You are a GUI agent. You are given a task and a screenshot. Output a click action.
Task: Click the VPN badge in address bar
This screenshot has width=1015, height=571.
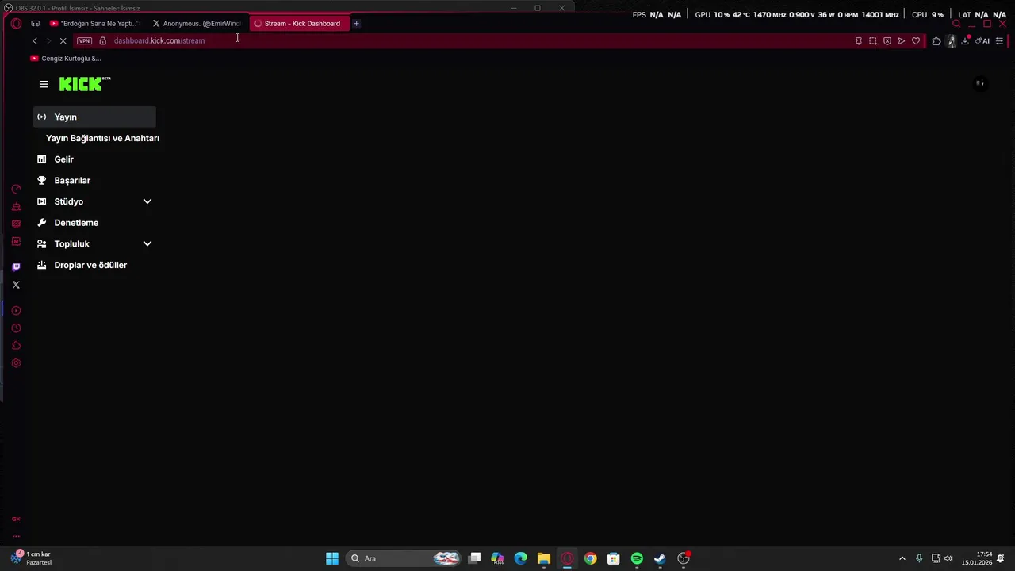[x=84, y=40]
